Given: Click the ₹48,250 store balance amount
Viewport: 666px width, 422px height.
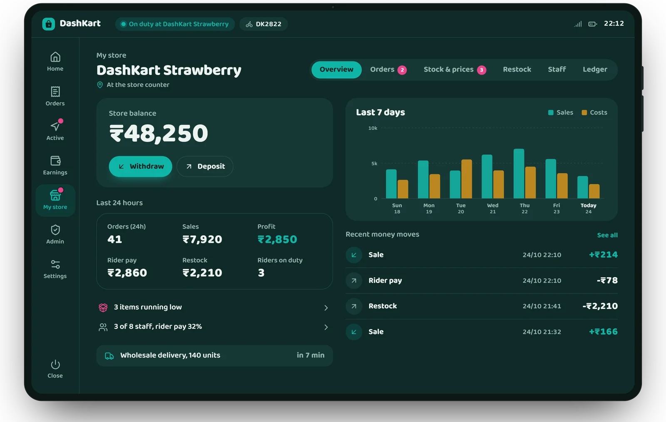Looking at the screenshot, I should [159, 134].
